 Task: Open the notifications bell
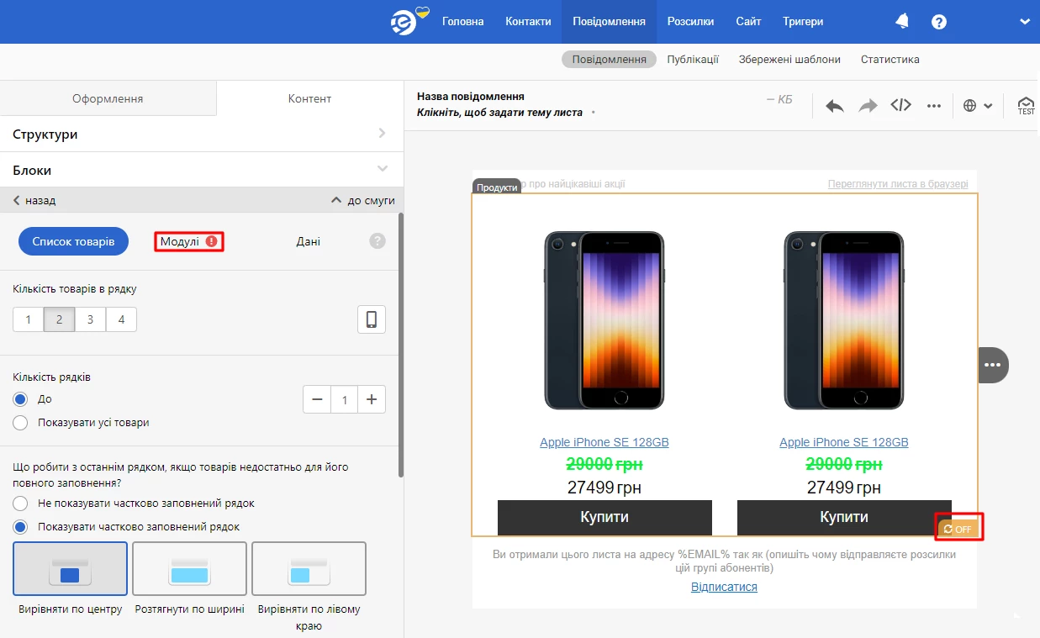coord(902,21)
